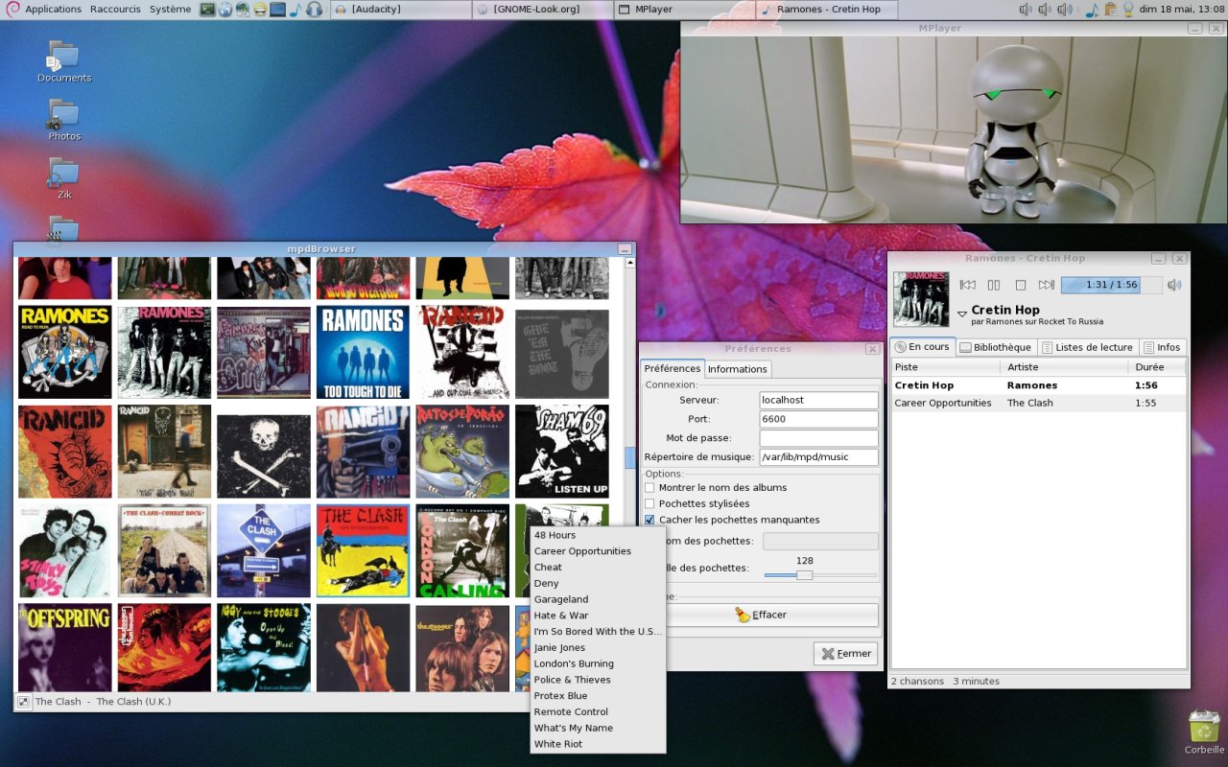Click the Effacer button
Viewport: 1228px width, 767px height.
tap(772, 615)
